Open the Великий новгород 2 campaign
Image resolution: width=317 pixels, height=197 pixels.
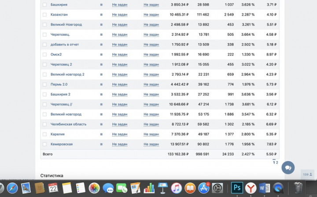(x=67, y=74)
